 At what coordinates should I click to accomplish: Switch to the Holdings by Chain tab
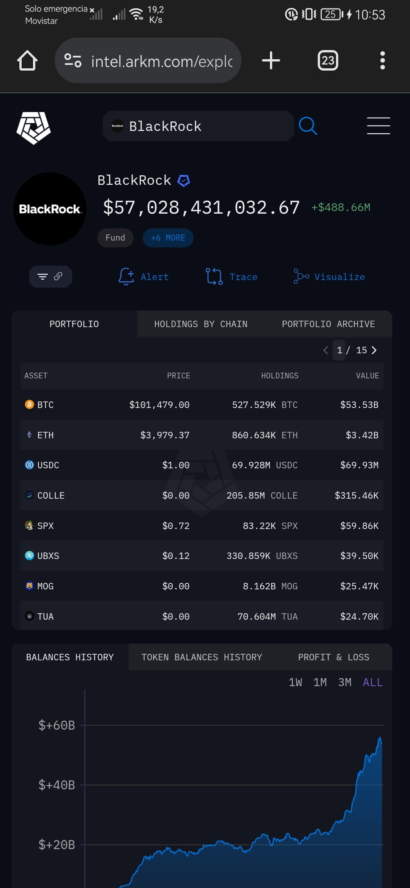[x=200, y=324]
